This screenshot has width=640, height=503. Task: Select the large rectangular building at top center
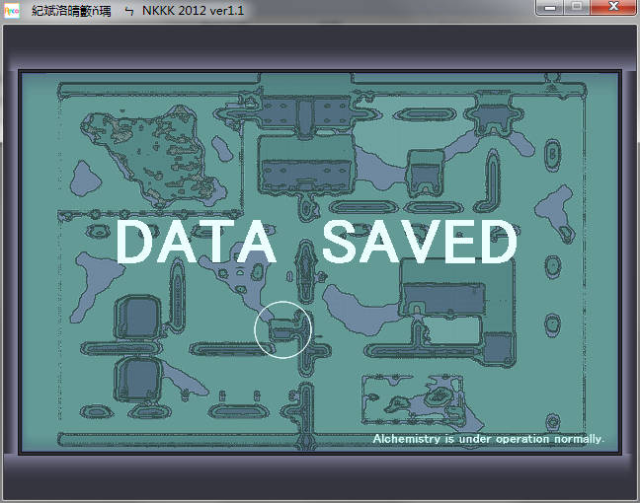click(x=305, y=162)
